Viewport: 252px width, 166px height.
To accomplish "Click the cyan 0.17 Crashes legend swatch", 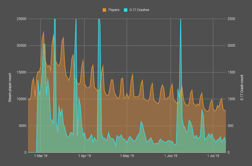I will (126, 10).
